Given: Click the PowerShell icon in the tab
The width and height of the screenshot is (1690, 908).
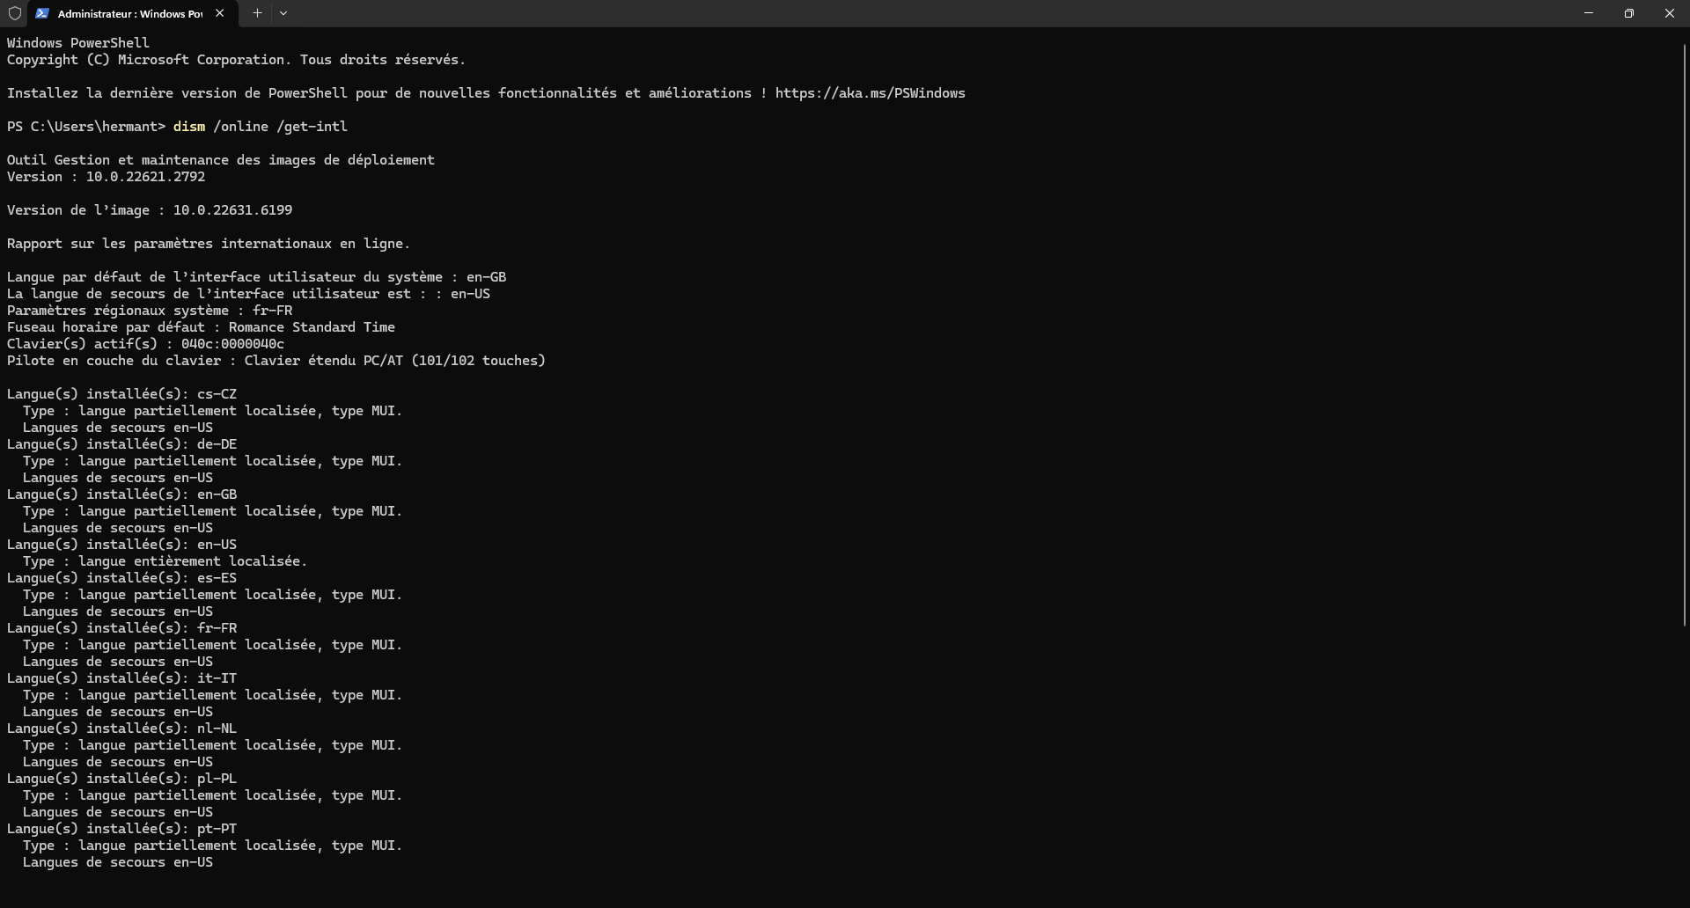Looking at the screenshot, I should (42, 13).
